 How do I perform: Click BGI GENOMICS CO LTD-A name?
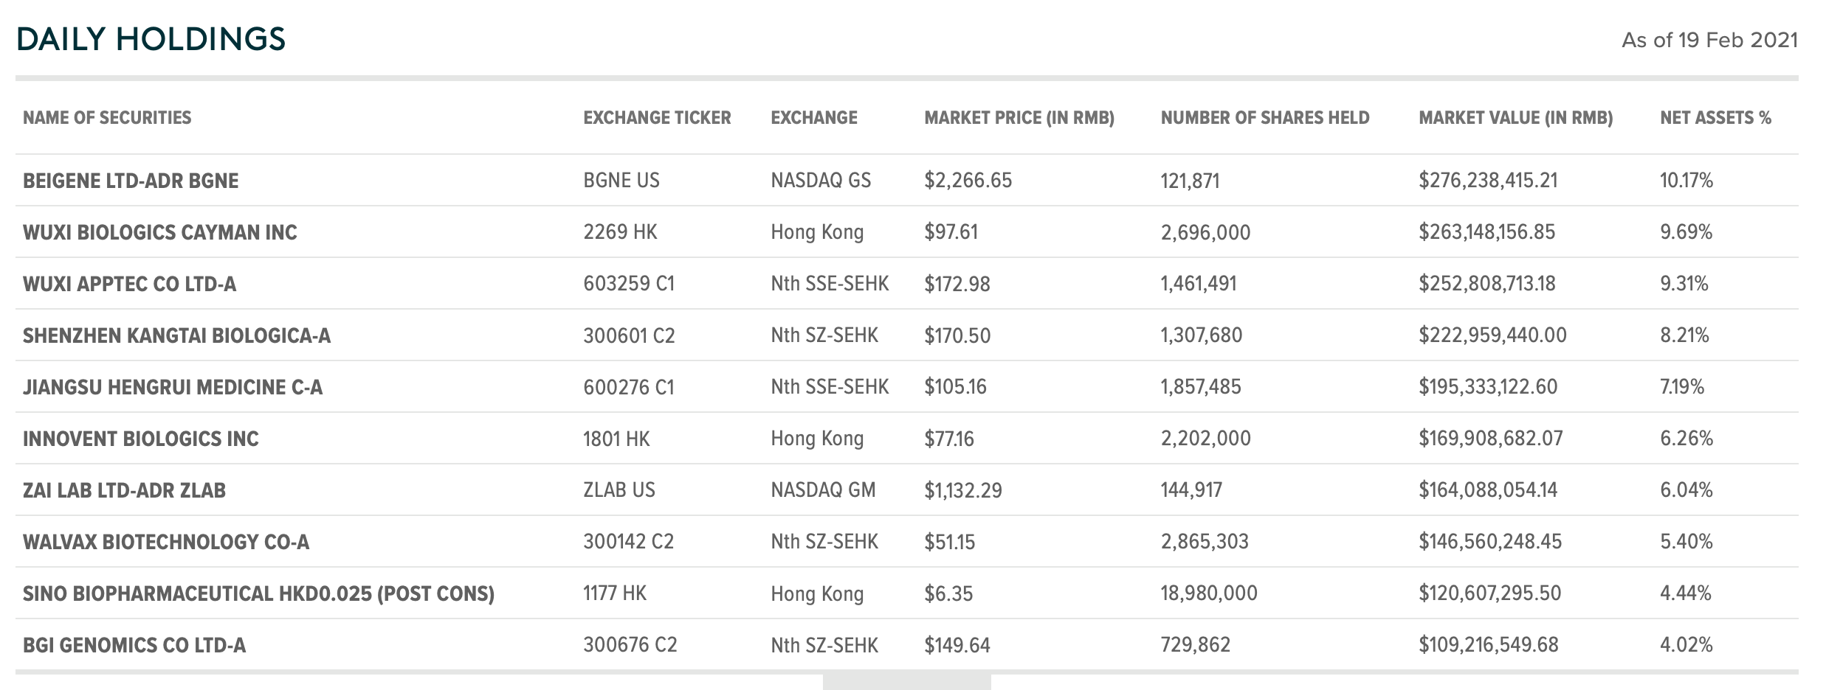click(x=134, y=646)
